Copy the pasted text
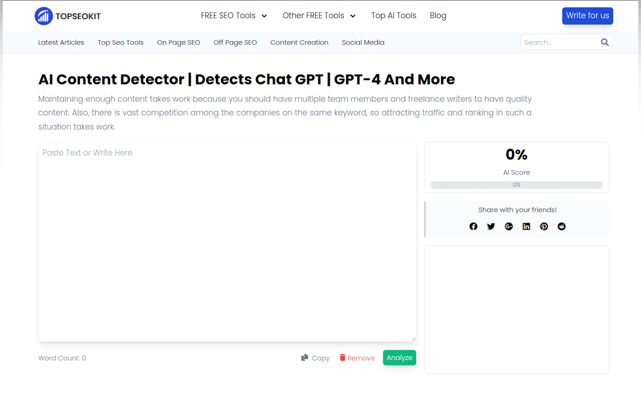 click(315, 358)
